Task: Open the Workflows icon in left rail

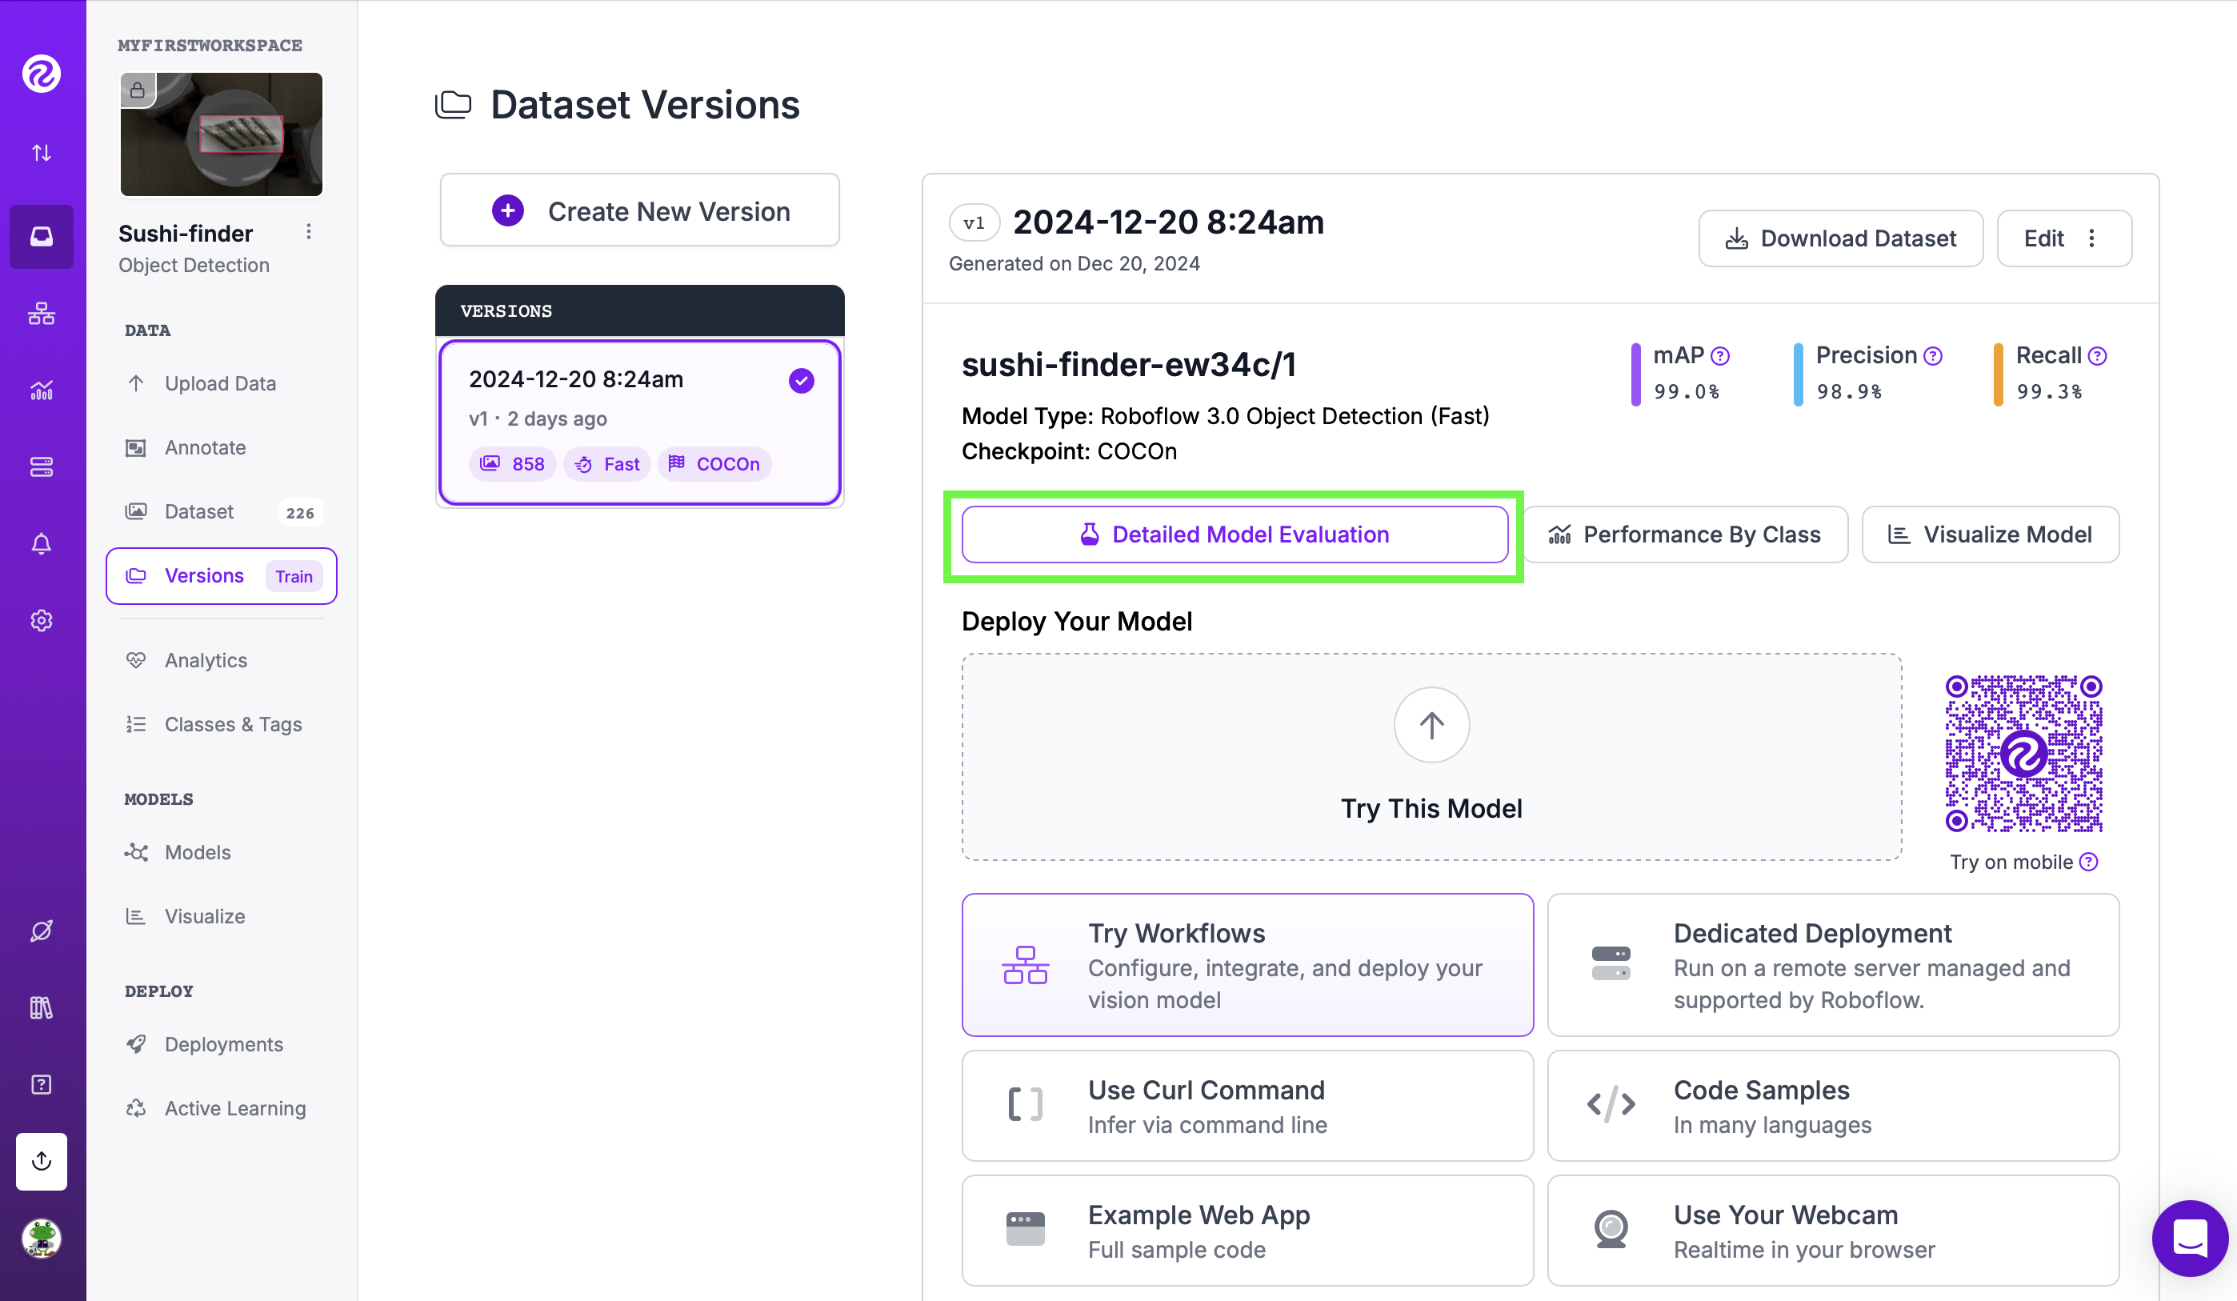Action: (x=42, y=314)
